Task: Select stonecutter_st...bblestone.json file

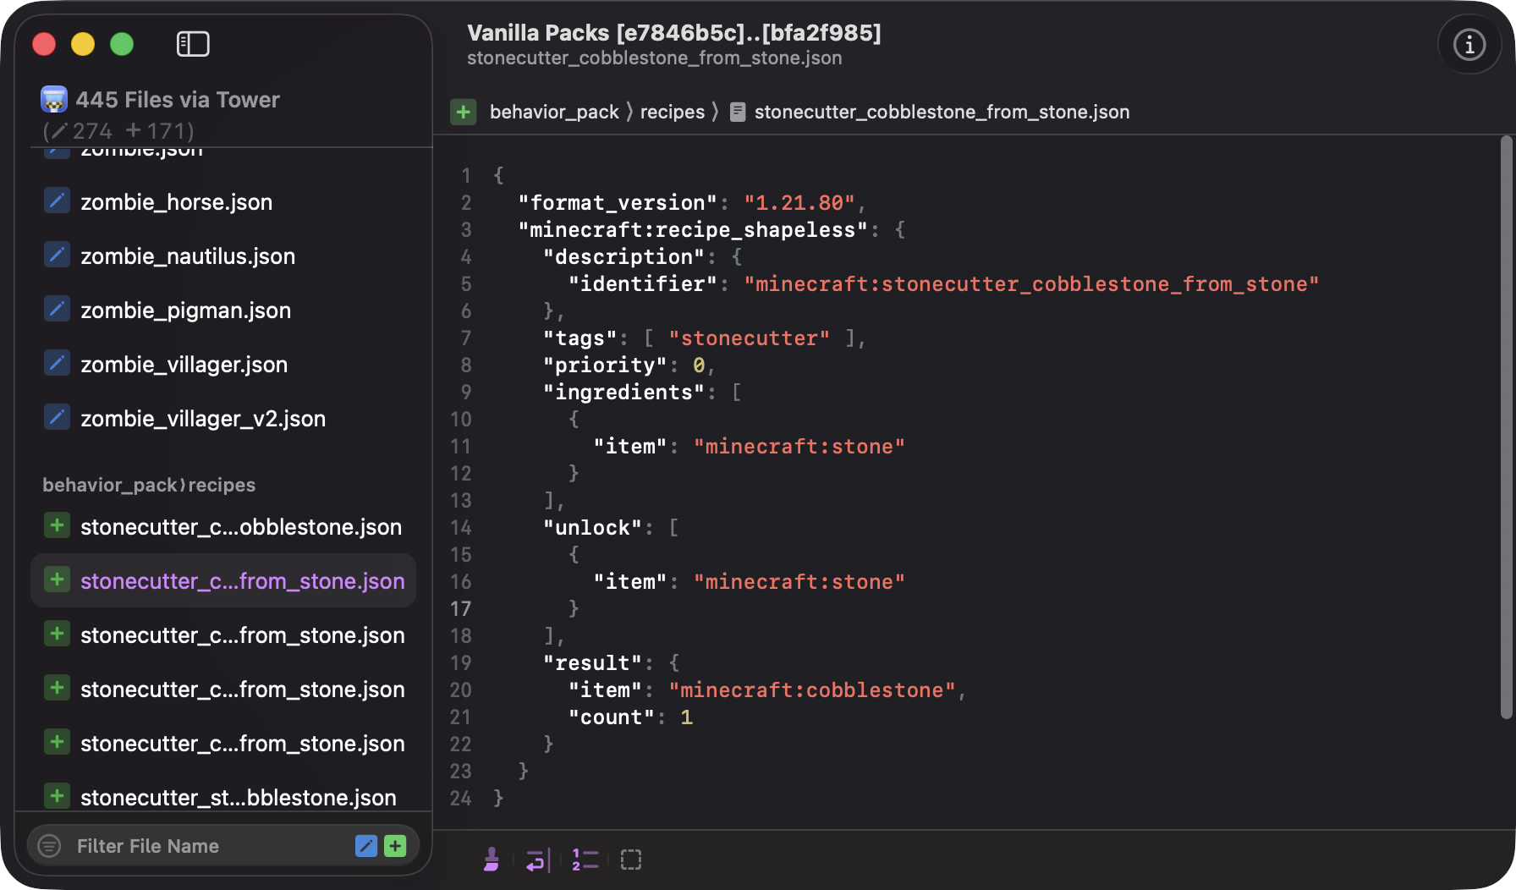Action: click(x=238, y=798)
